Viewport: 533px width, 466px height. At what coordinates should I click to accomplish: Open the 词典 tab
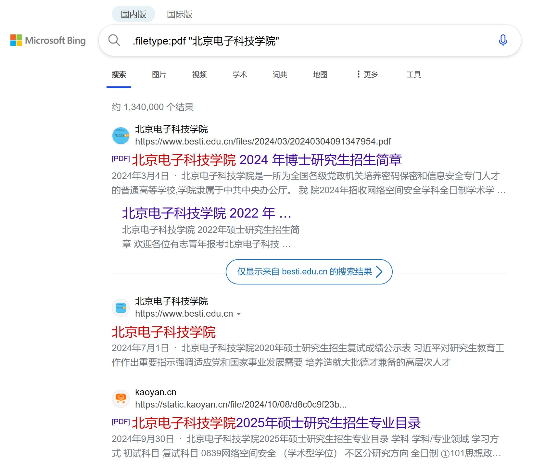[x=280, y=75]
